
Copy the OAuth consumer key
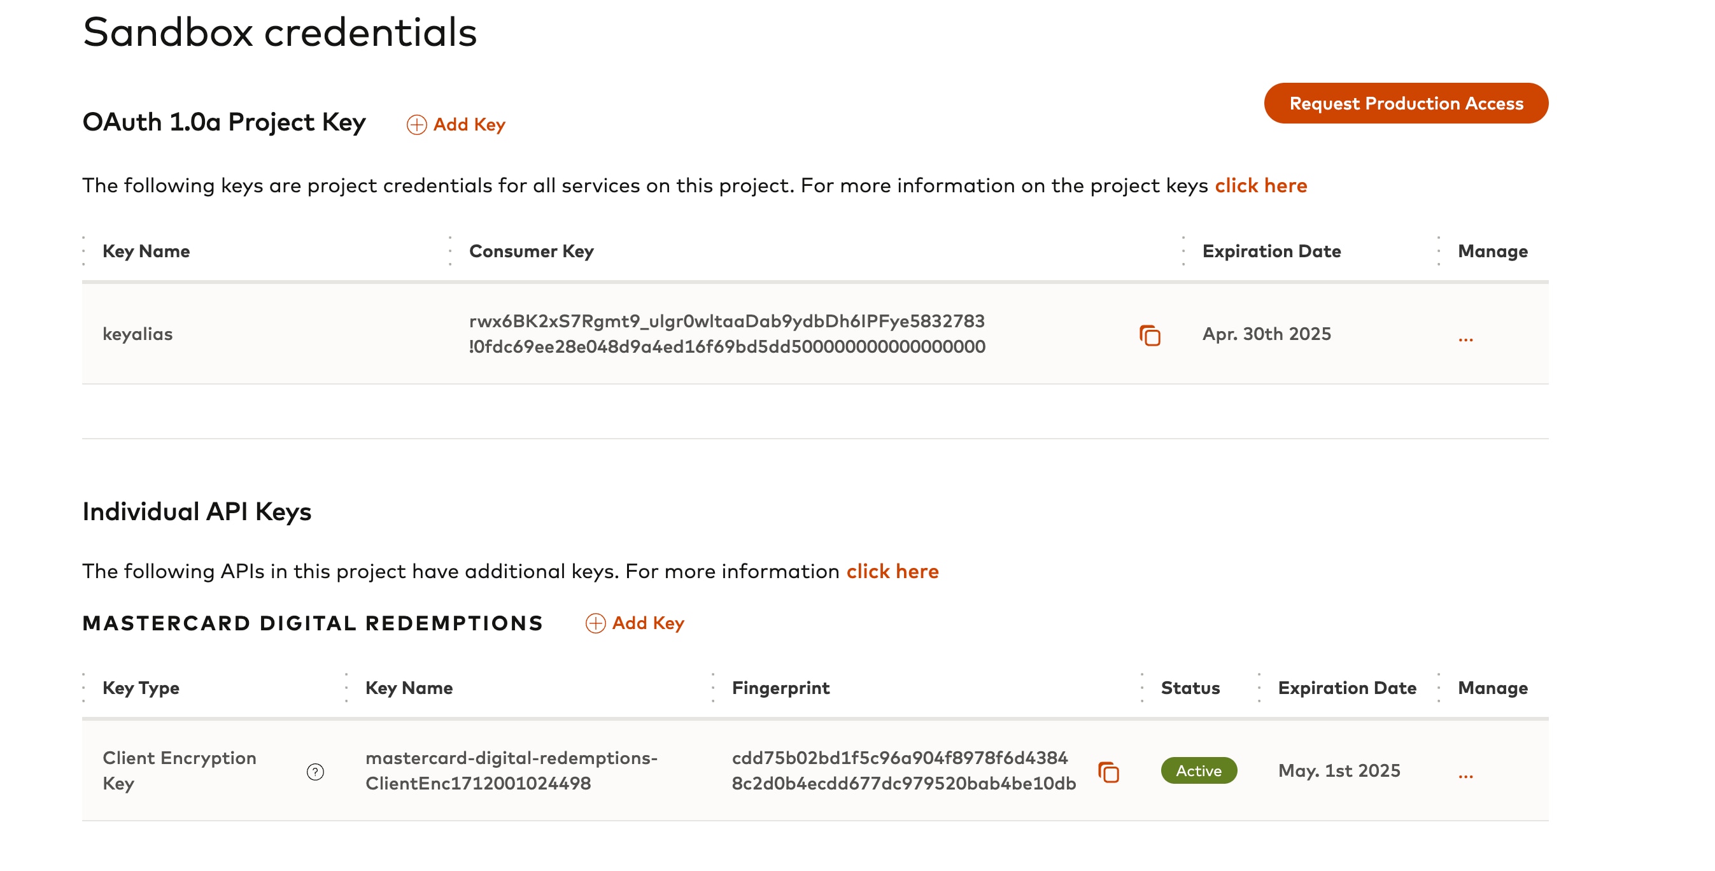pos(1150,335)
